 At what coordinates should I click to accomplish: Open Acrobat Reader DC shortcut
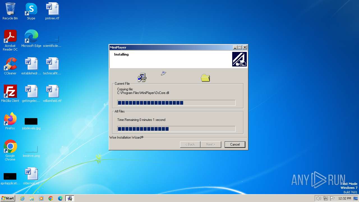point(10,40)
